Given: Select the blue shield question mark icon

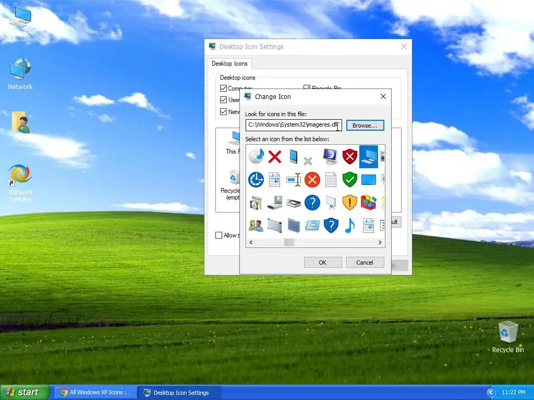Looking at the screenshot, I should coord(331,226).
